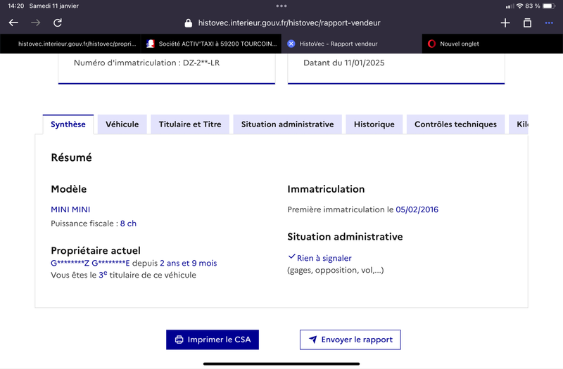
Task: Click the printer icon in Imprimer le CSA
Action: [179, 339]
